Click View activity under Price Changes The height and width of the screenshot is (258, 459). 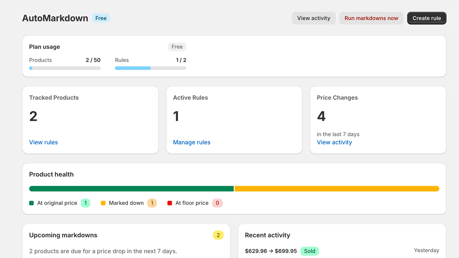[334, 142]
